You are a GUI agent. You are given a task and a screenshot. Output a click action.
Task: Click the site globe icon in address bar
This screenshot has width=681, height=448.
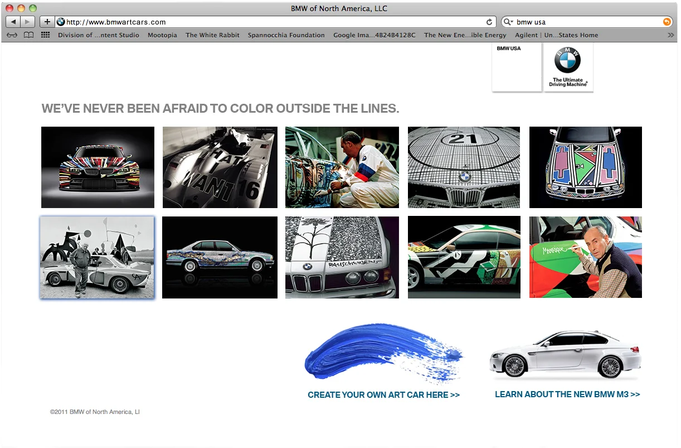click(61, 22)
